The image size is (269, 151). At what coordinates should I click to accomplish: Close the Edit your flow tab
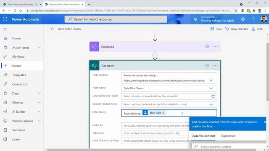pos(82,5)
